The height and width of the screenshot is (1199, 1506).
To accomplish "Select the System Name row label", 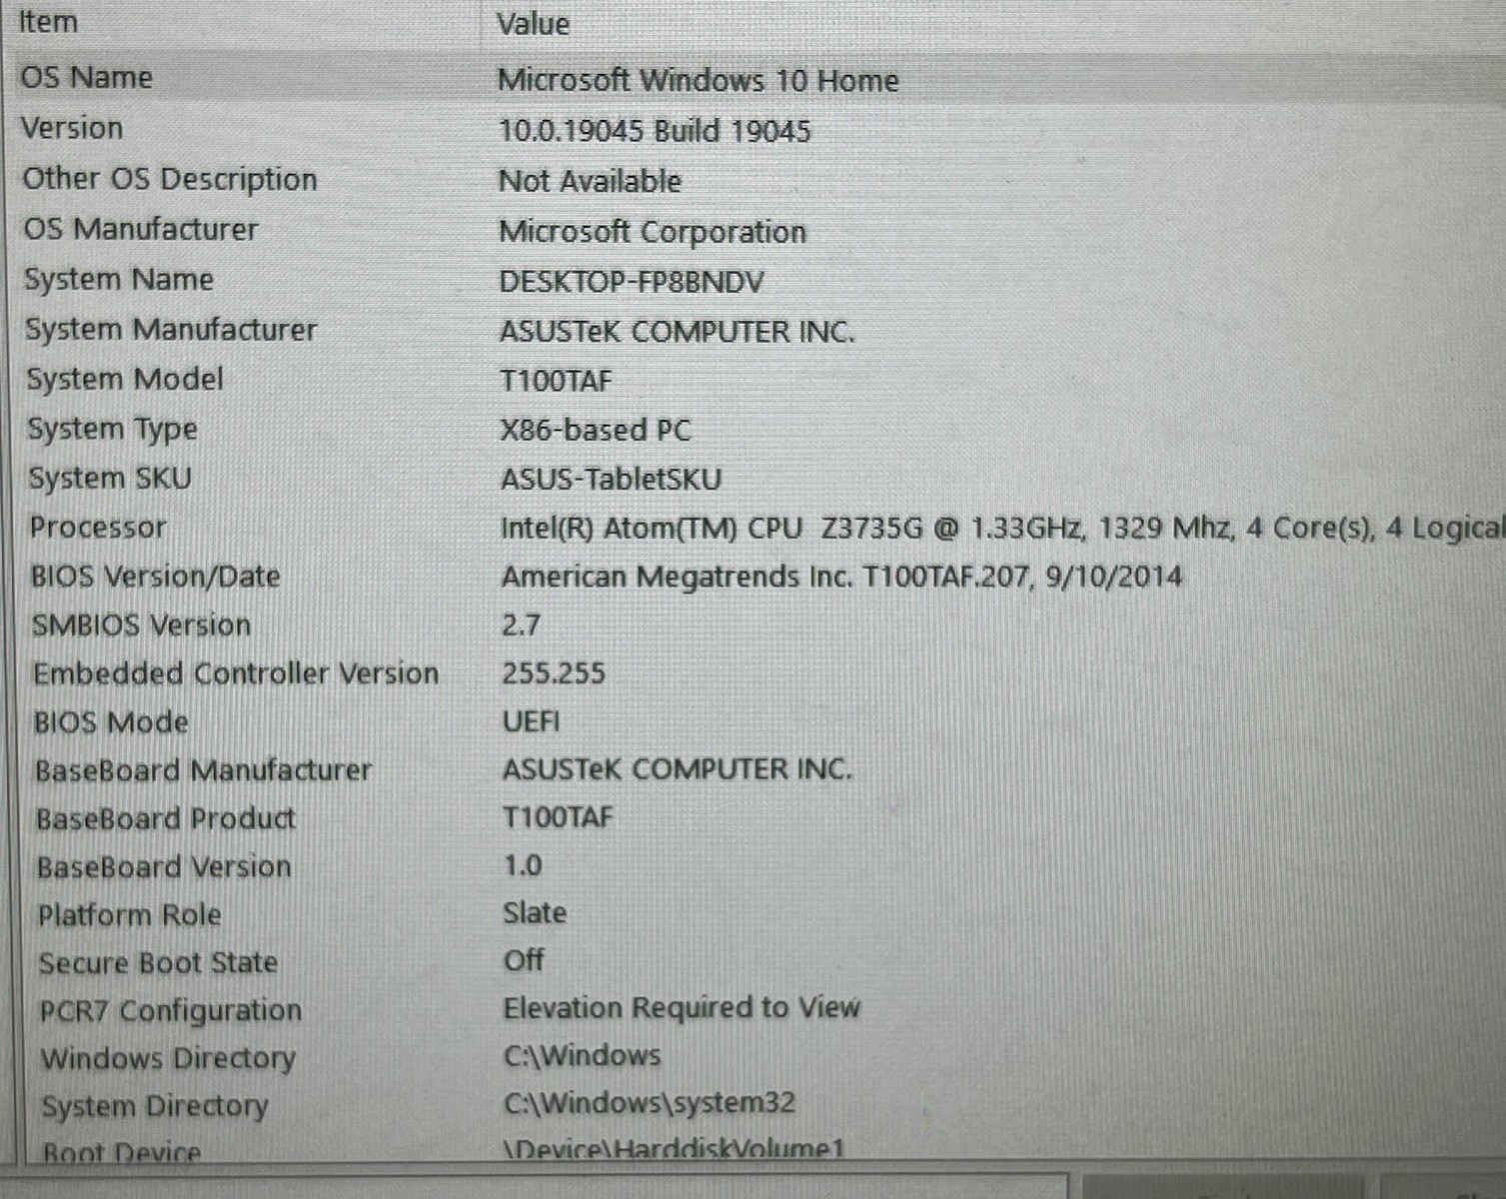I will coord(119,279).
